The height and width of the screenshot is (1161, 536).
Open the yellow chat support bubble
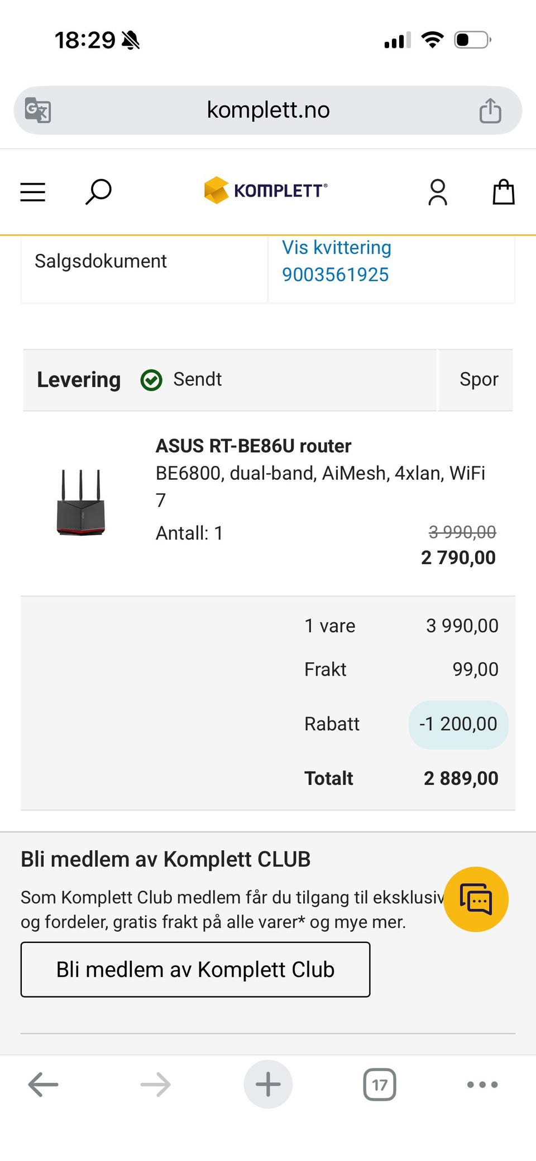coord(476,899)
